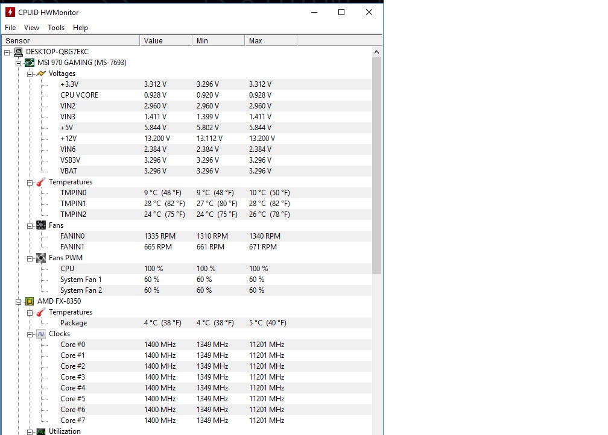608x435 pixels.
Task: Select the VBAT voltage row
Action: click(x=215, y=171)
